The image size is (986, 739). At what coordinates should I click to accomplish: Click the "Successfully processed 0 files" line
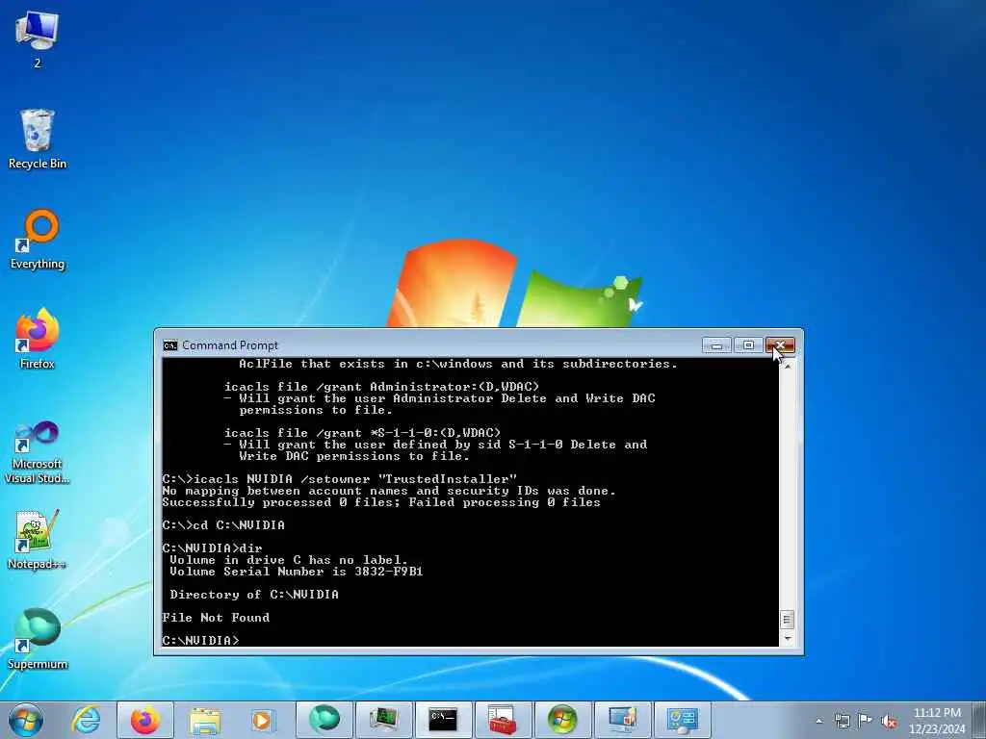coord(381,502)
